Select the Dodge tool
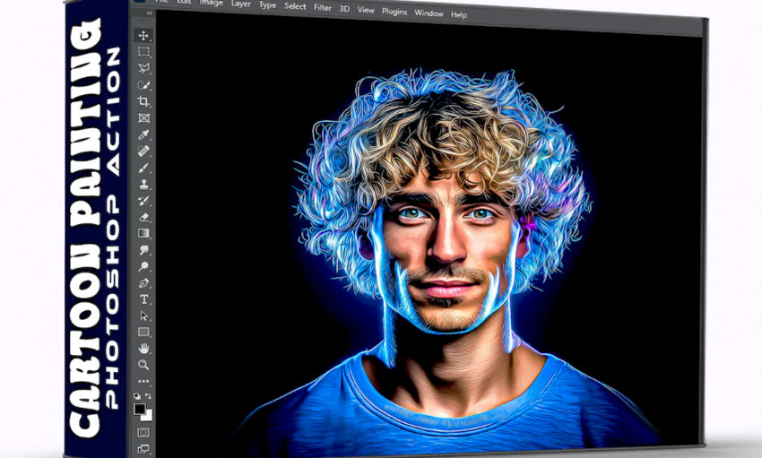Screen dimensions: 762x458 click(143, 266)
